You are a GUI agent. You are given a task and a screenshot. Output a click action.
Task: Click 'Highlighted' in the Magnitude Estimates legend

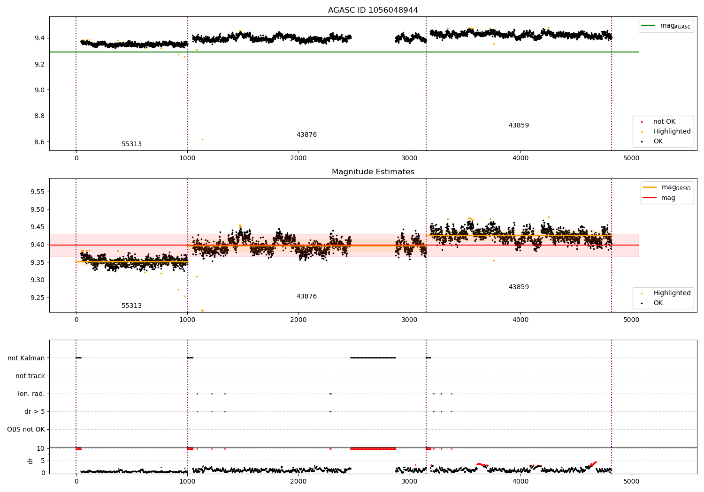coord(672,293)
